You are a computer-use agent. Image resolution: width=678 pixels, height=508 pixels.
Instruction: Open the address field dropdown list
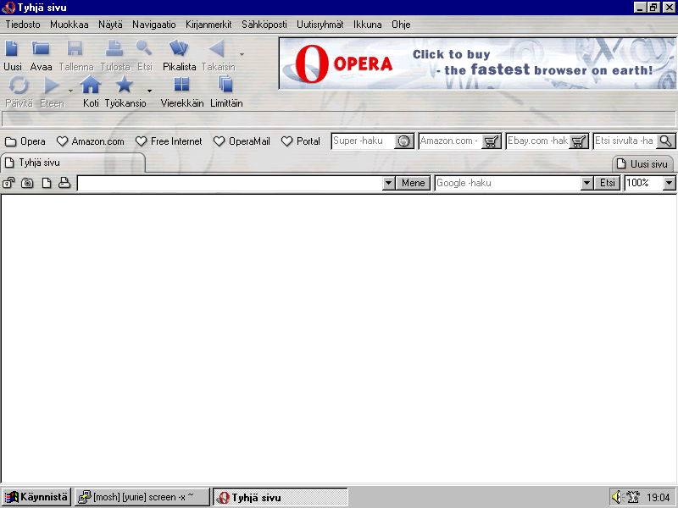(x=388, y=183)
